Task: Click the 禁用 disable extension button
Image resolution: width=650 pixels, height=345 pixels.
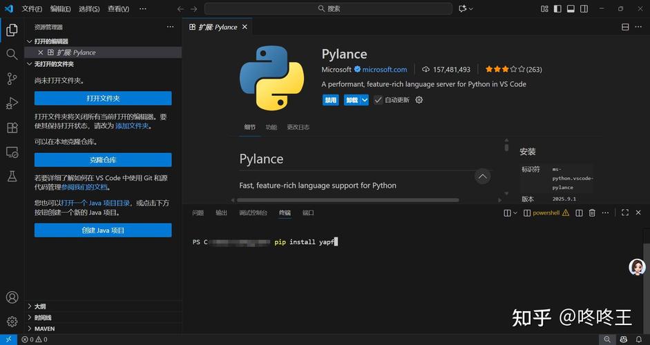Action: 330,100
